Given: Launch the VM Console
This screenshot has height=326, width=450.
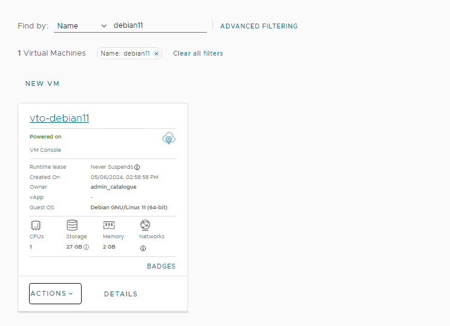Looking at the screenshot, I should click(45, 150).
